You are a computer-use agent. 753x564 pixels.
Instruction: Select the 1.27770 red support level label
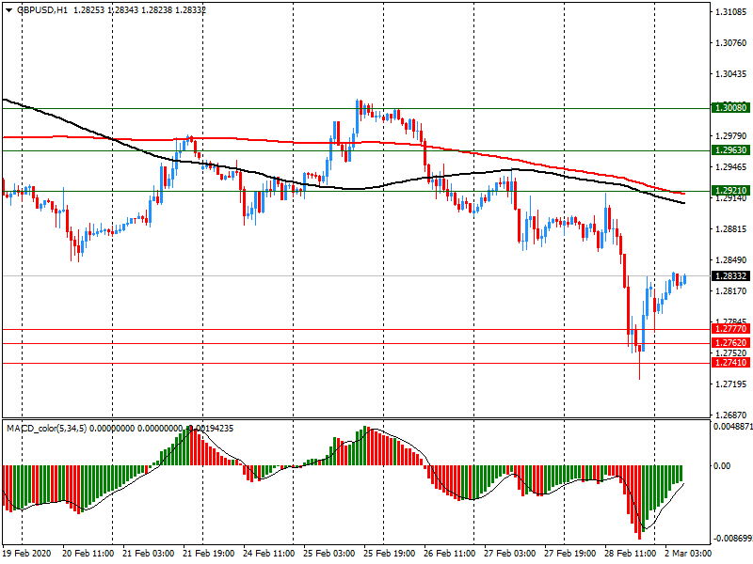coord(730,329)
